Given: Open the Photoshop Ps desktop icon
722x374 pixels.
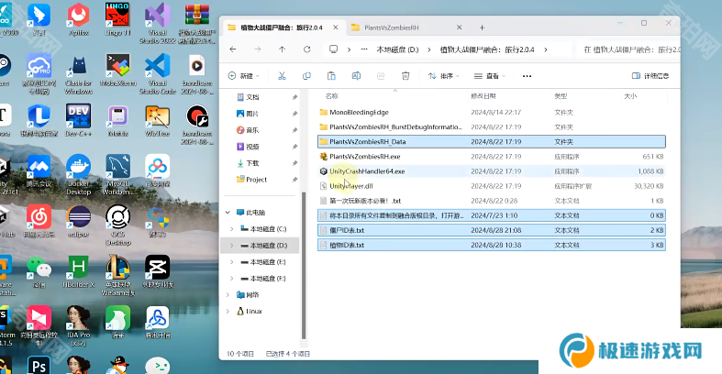Looking at the screenshot, I should pos(39,365).
